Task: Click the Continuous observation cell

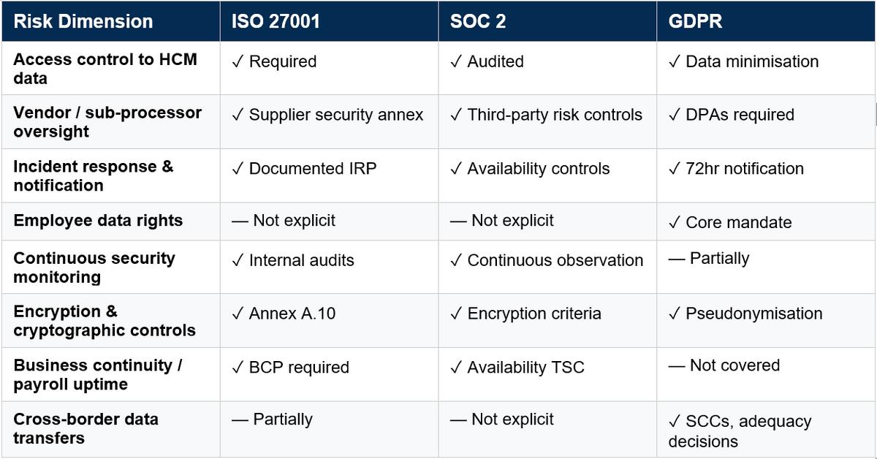Action: click(547, 267)
